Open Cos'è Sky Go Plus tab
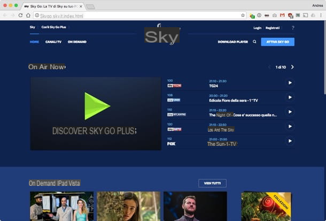 (53, 27)
